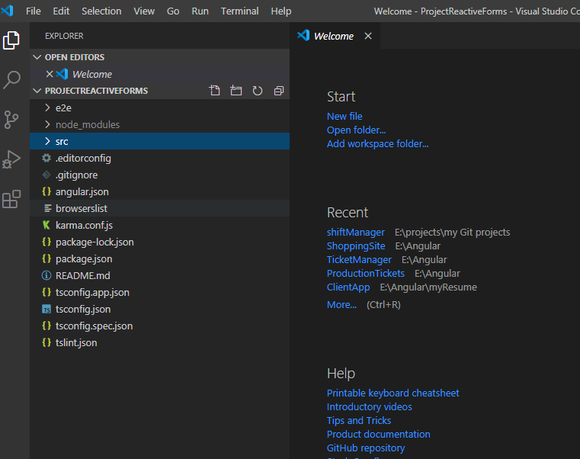Click the New File icon in Explorer header
This screenshot has height=459, width=580.
point(215,91)
